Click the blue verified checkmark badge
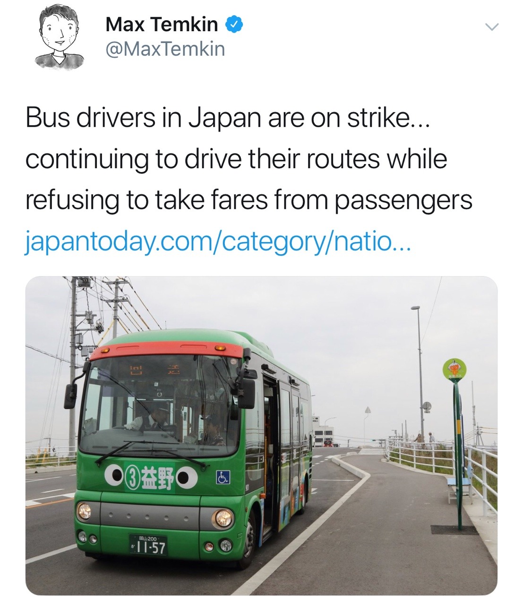 pos(235,25)
